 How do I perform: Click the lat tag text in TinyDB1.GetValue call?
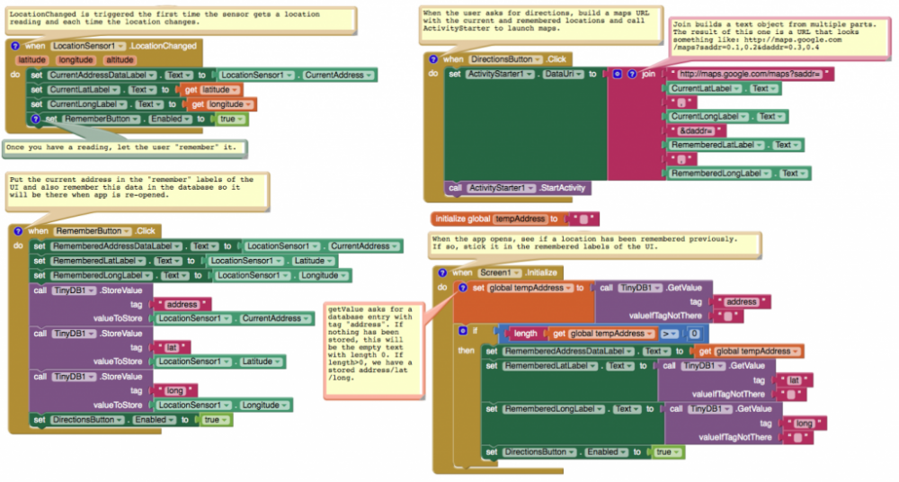coord(794,379)
